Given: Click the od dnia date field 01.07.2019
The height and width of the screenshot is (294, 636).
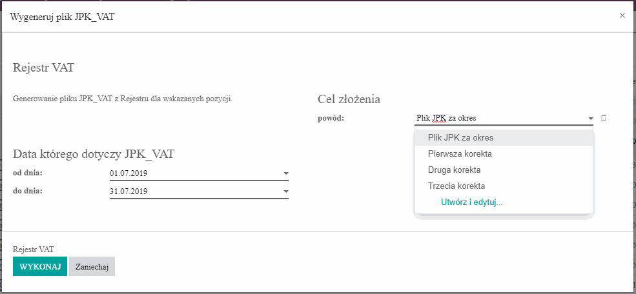Looking at the screenshot, I should tap(194, 173).
